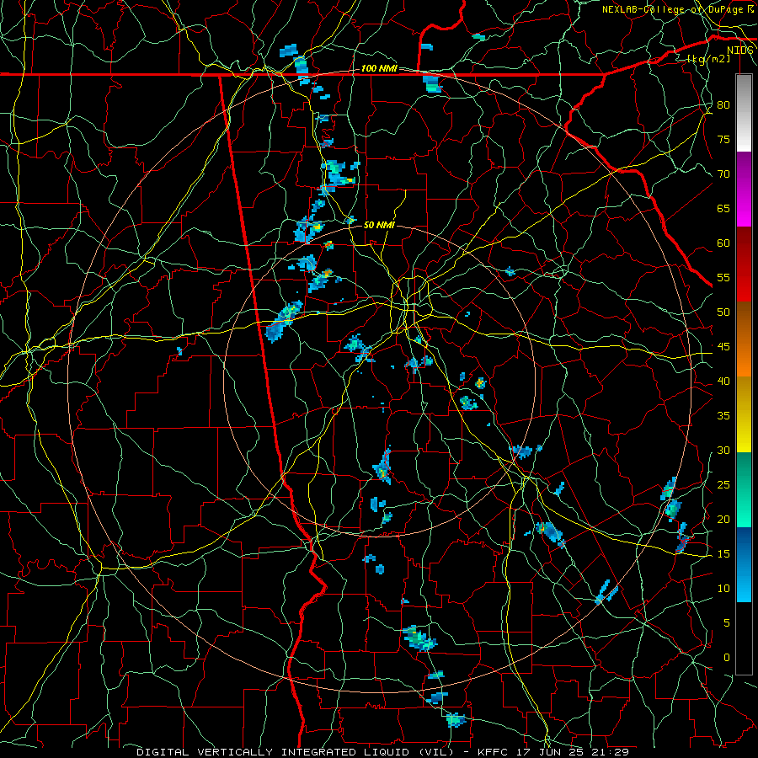
Task: Click the NIDS label above the legend
Action: click(x=739, y=51)
